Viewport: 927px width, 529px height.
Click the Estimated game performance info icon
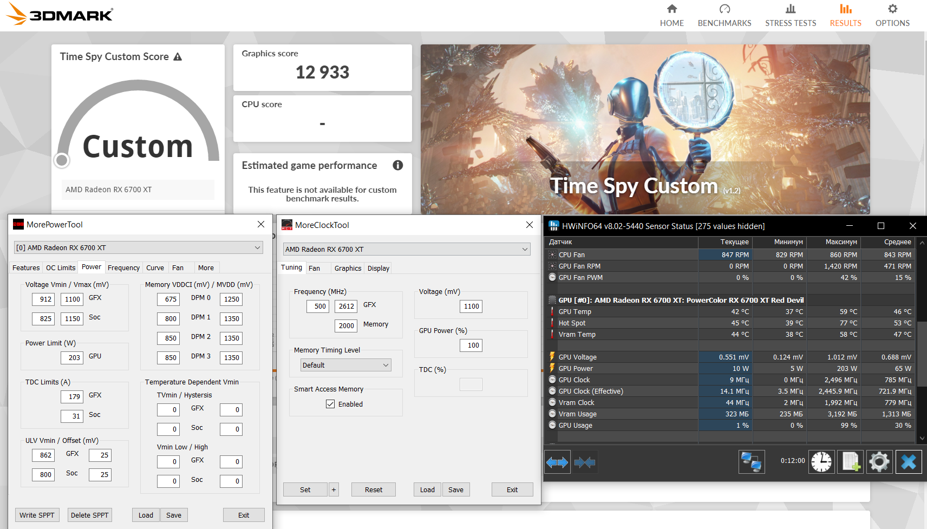tap(398, 165)
